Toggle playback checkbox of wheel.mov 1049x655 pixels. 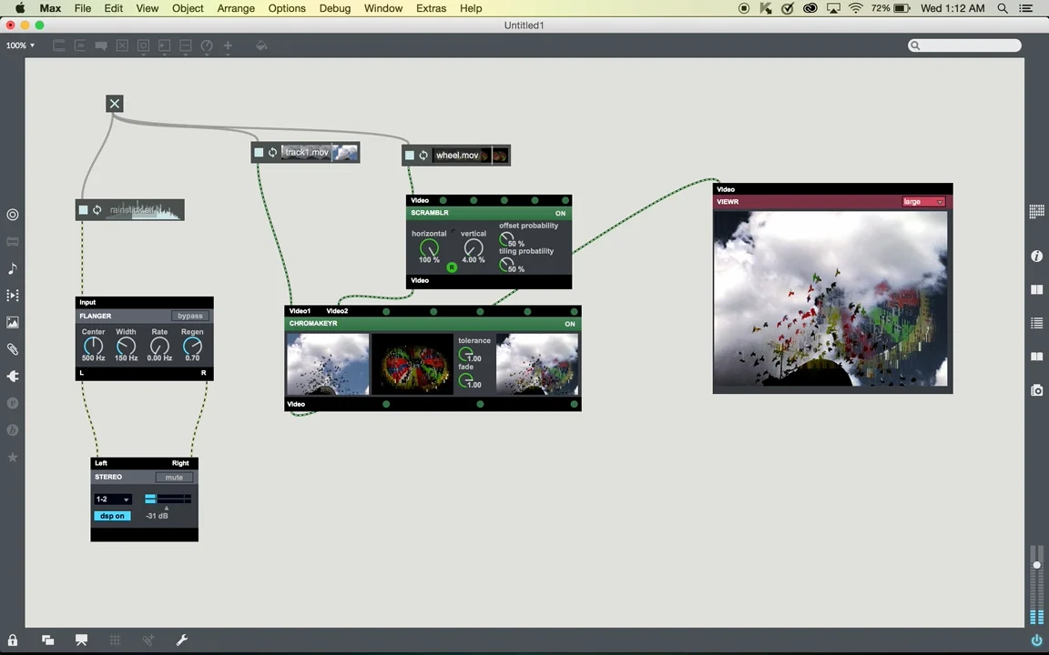(410, 155)
